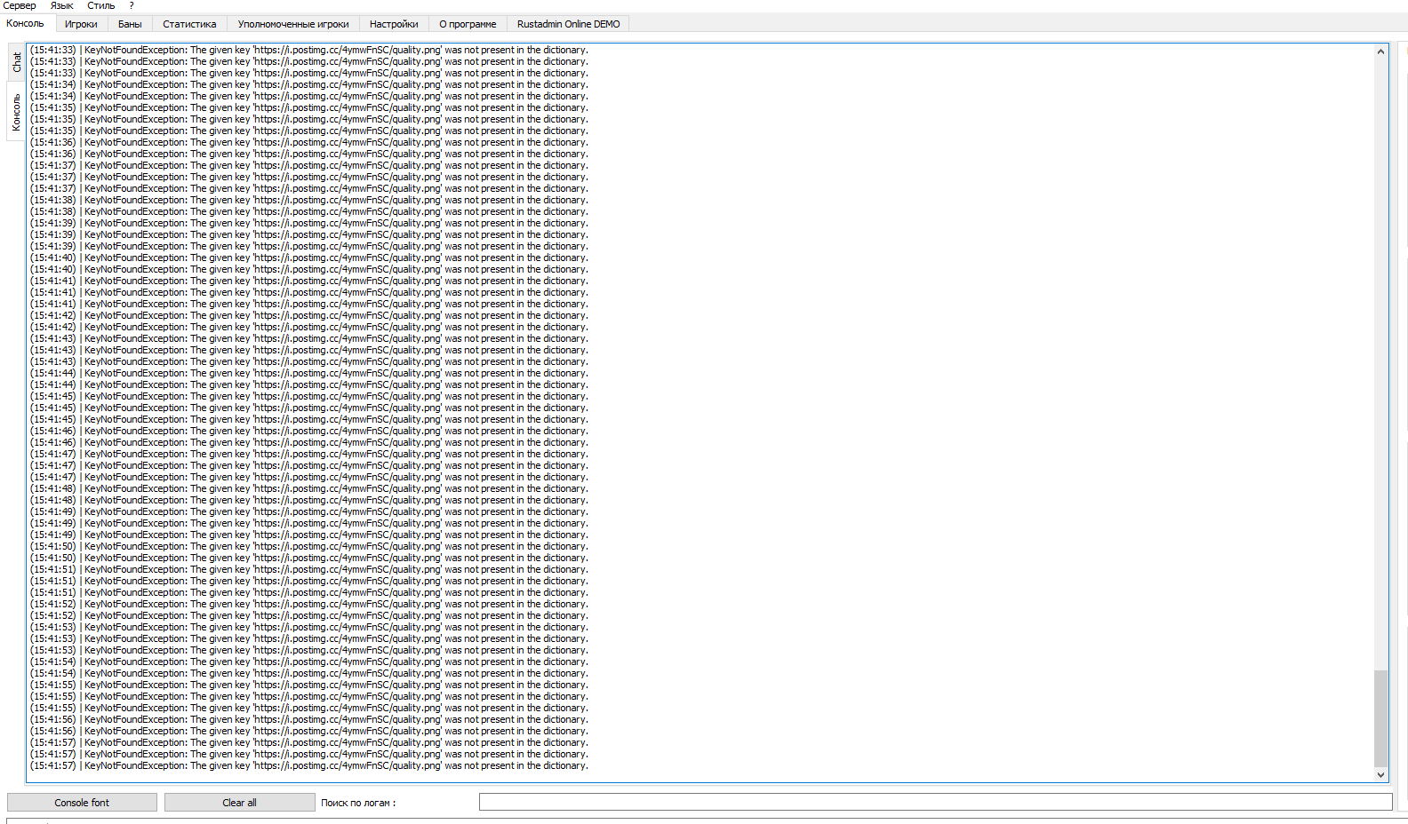Switch to Rustadmin Online DEMO tab
This screenshot has height=824, width=1408.
click(x=568, y=24)
